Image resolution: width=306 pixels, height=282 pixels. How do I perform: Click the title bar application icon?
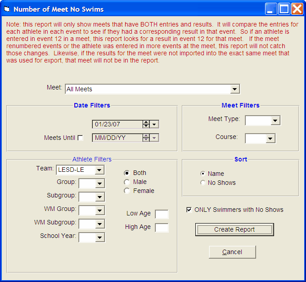pos(7,9)
